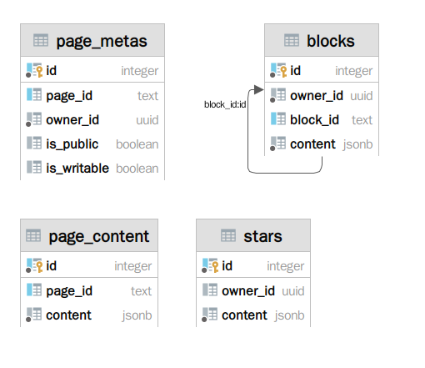Click the blocks table header icon
425x368 pixels.
[x=292, y=40]
